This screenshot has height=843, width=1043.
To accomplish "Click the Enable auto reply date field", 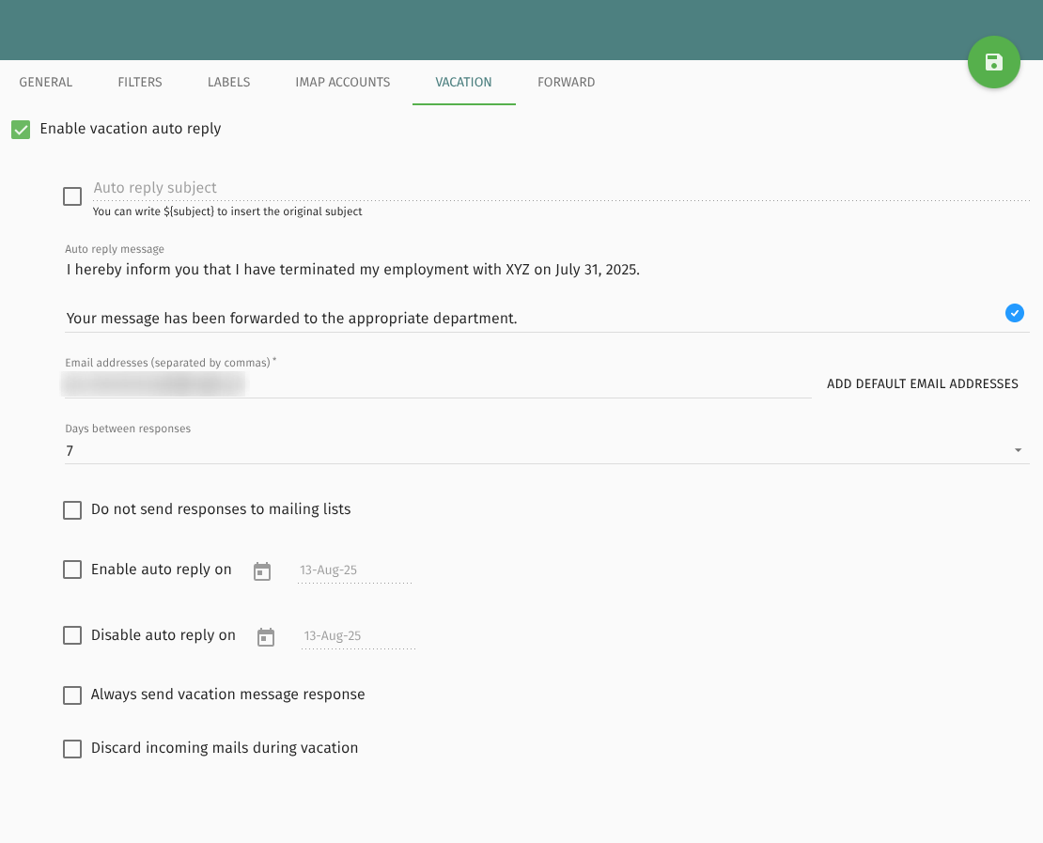I will [x=354, y=570].
